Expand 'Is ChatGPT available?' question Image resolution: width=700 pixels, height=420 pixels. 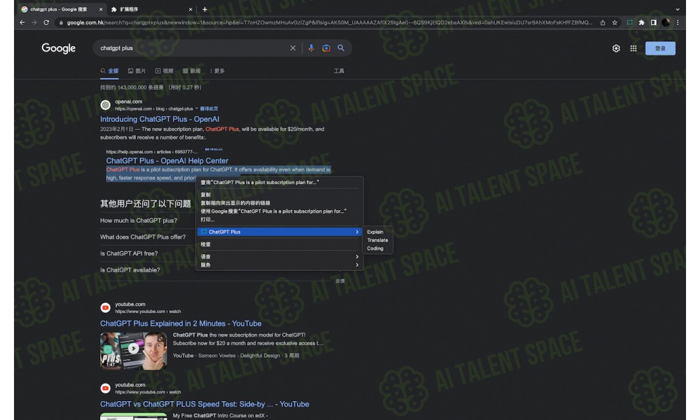130,270
